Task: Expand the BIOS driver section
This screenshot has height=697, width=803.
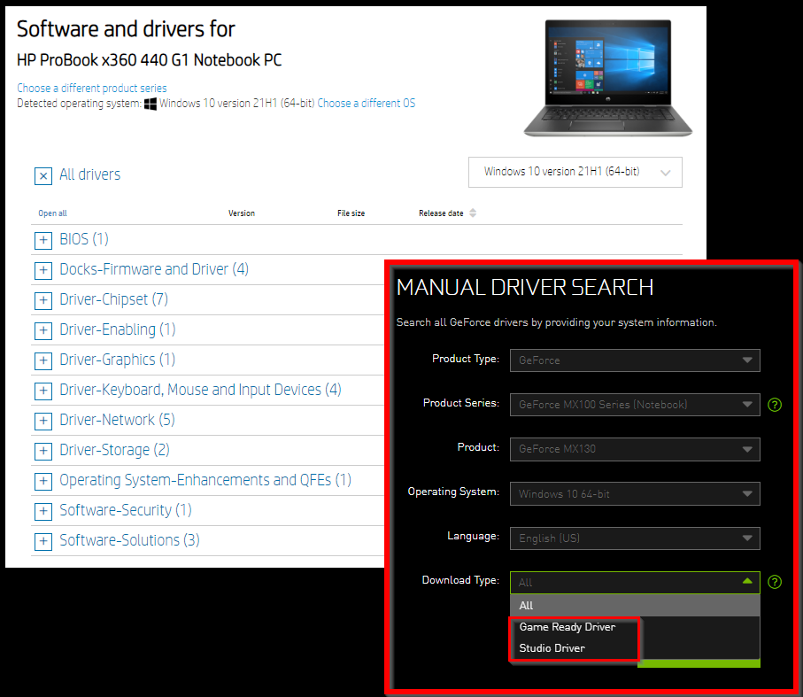Action: coord(43,240)
